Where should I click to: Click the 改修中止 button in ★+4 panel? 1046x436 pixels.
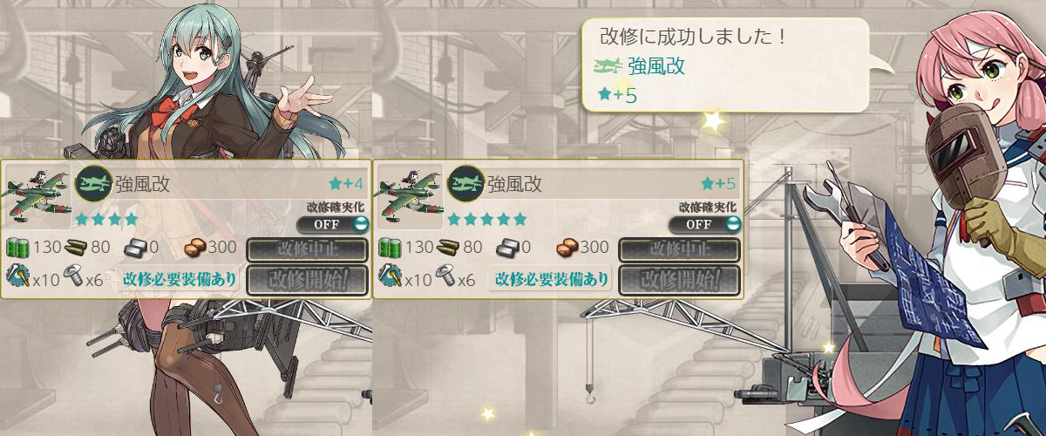coord(308,249)
